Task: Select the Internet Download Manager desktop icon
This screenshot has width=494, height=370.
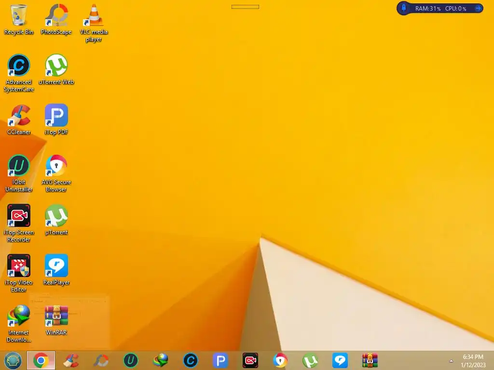Action: pos(19,323)
